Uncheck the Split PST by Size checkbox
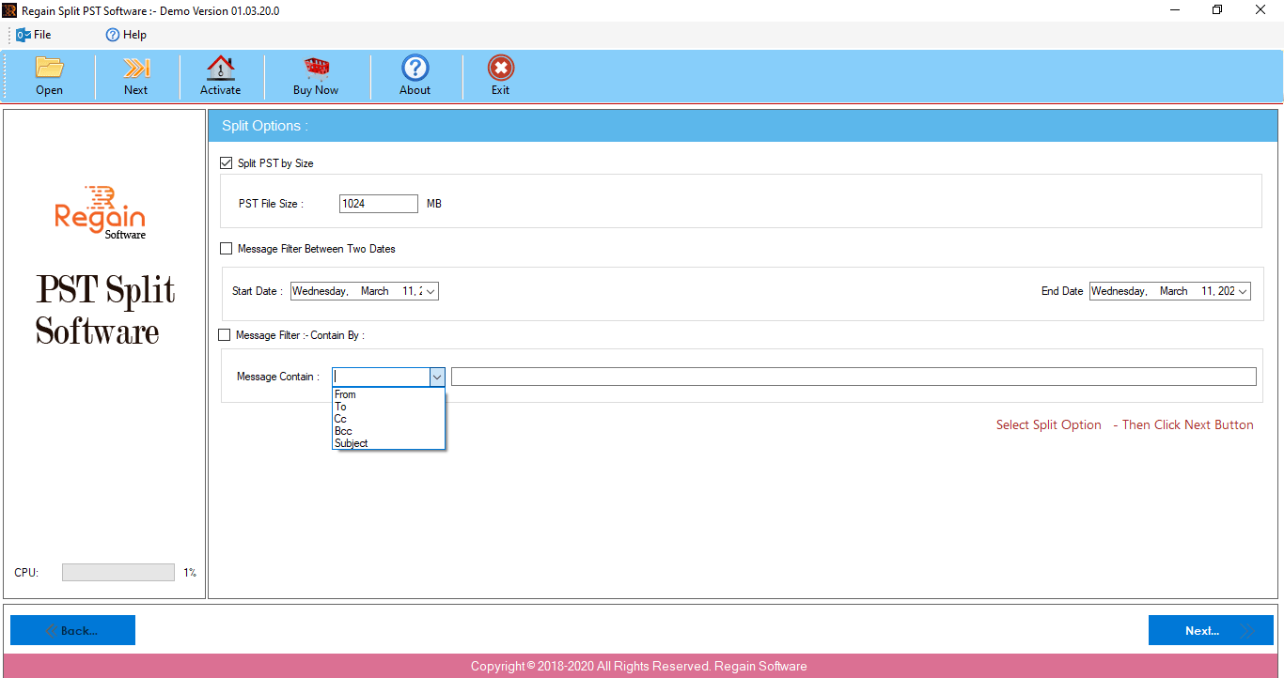 tap(226, 162)
